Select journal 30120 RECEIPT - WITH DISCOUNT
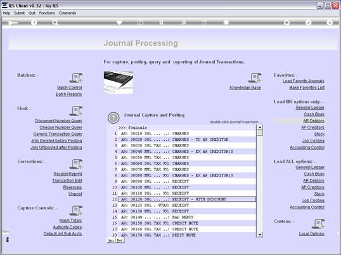 pyautogui.click(x=187, y=199)
